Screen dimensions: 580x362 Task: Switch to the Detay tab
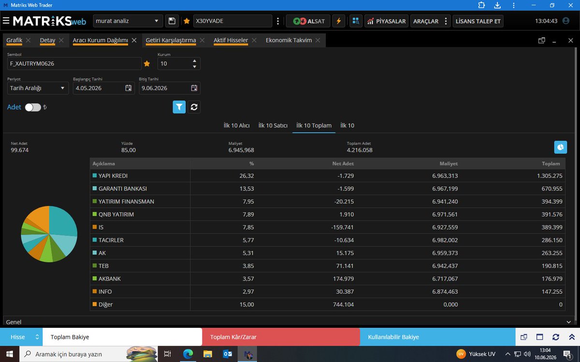pyautogui.click(x=47, y=40)
